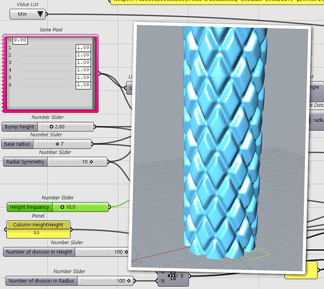
Task: Click the Radial Symmetry slider diamond grip
Action: point(91,162)
